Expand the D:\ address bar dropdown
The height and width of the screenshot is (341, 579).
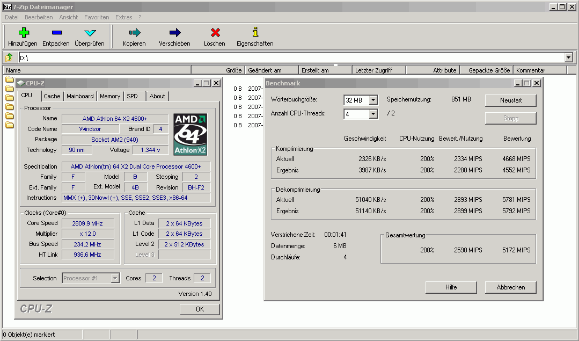569,57
